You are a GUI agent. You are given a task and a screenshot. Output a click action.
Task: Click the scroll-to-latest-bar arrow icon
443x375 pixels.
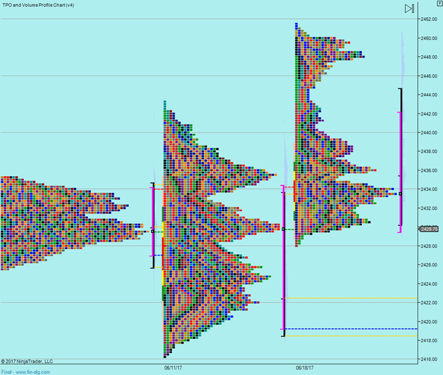point(409,9)
